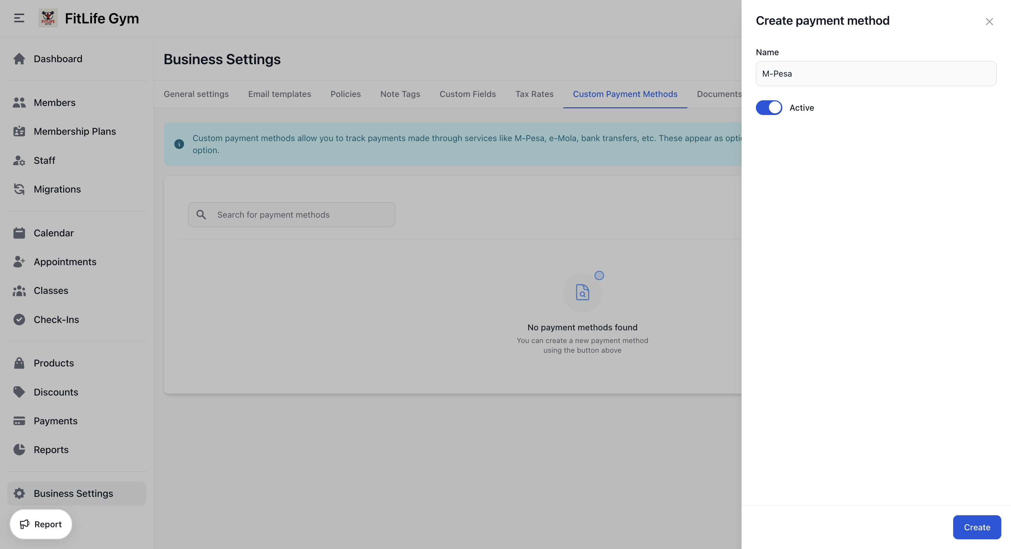Click the payment methods search field
Screen dimensions: 1011x549
pyautogui.click(x=291, y=215)
